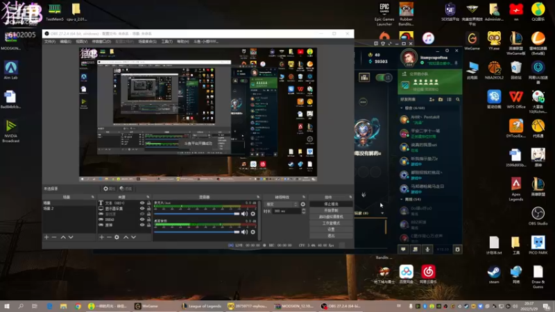
Task: Toggle lock on fifth source row
Action: (x=148, y=225)
